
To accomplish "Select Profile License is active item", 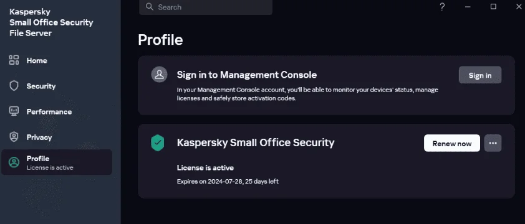I will [x=57, y=162].
